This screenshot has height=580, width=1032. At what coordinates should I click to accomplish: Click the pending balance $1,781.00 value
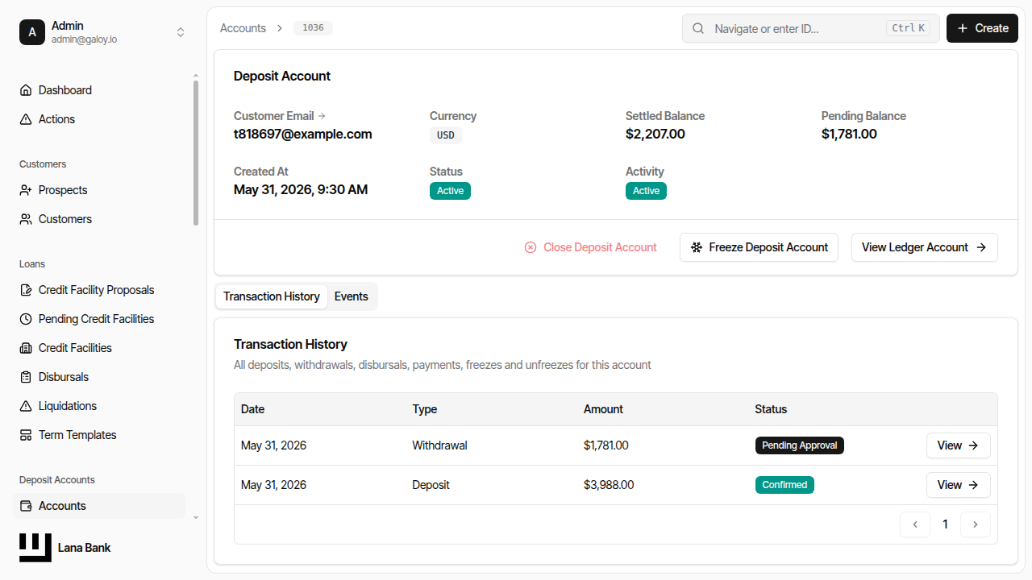point(849,134)
